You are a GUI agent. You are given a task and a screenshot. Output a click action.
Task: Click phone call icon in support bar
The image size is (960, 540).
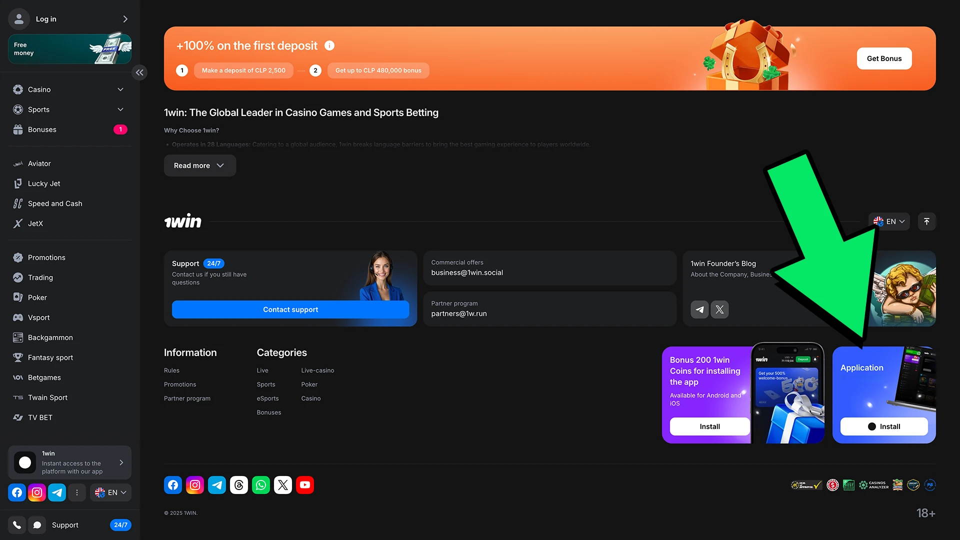pyautogui.click(x=17, y=525)
